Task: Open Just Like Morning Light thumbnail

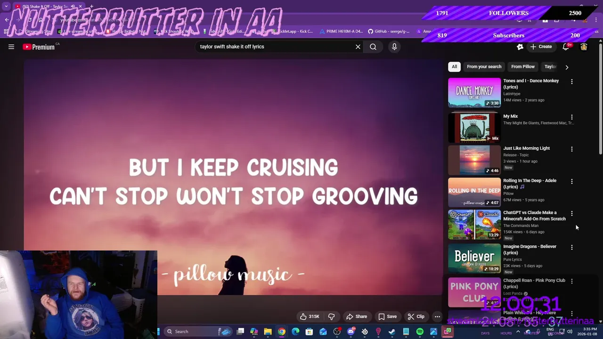Action: tap(474, 160)
